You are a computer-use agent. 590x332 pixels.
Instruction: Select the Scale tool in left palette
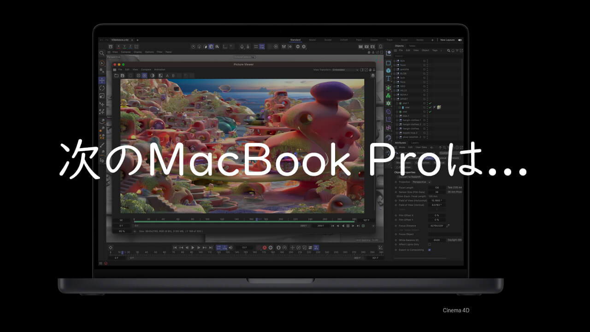click(102, 96)
